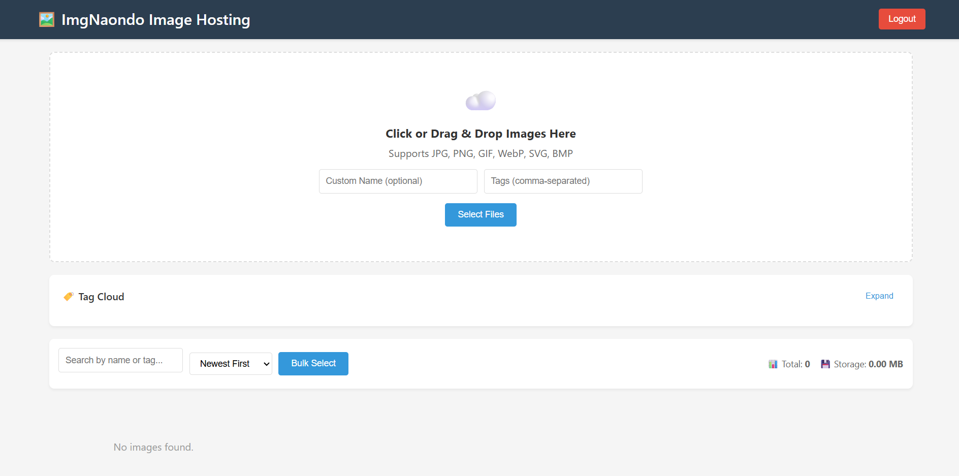Click the floppy disk Storage icon
959x476 pixels.
825,364
